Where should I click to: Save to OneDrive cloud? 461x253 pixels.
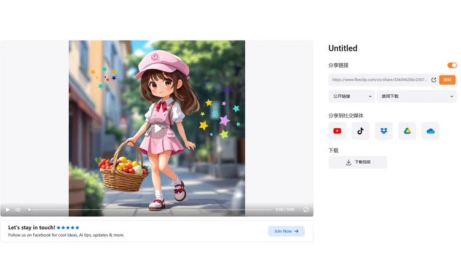(430, 131)
